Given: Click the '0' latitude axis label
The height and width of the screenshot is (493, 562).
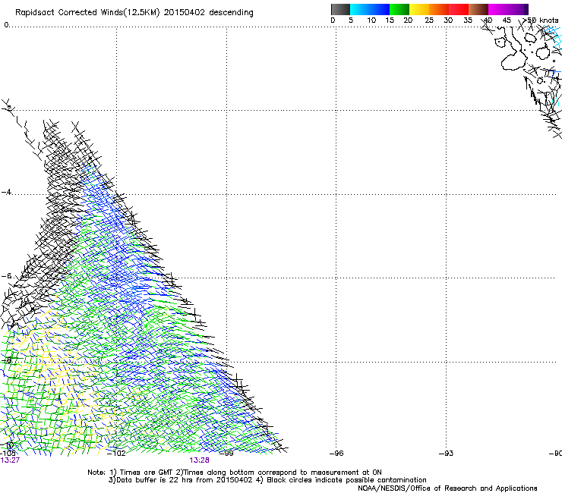Looking at the screenshot, I should [x=6, y=25].
